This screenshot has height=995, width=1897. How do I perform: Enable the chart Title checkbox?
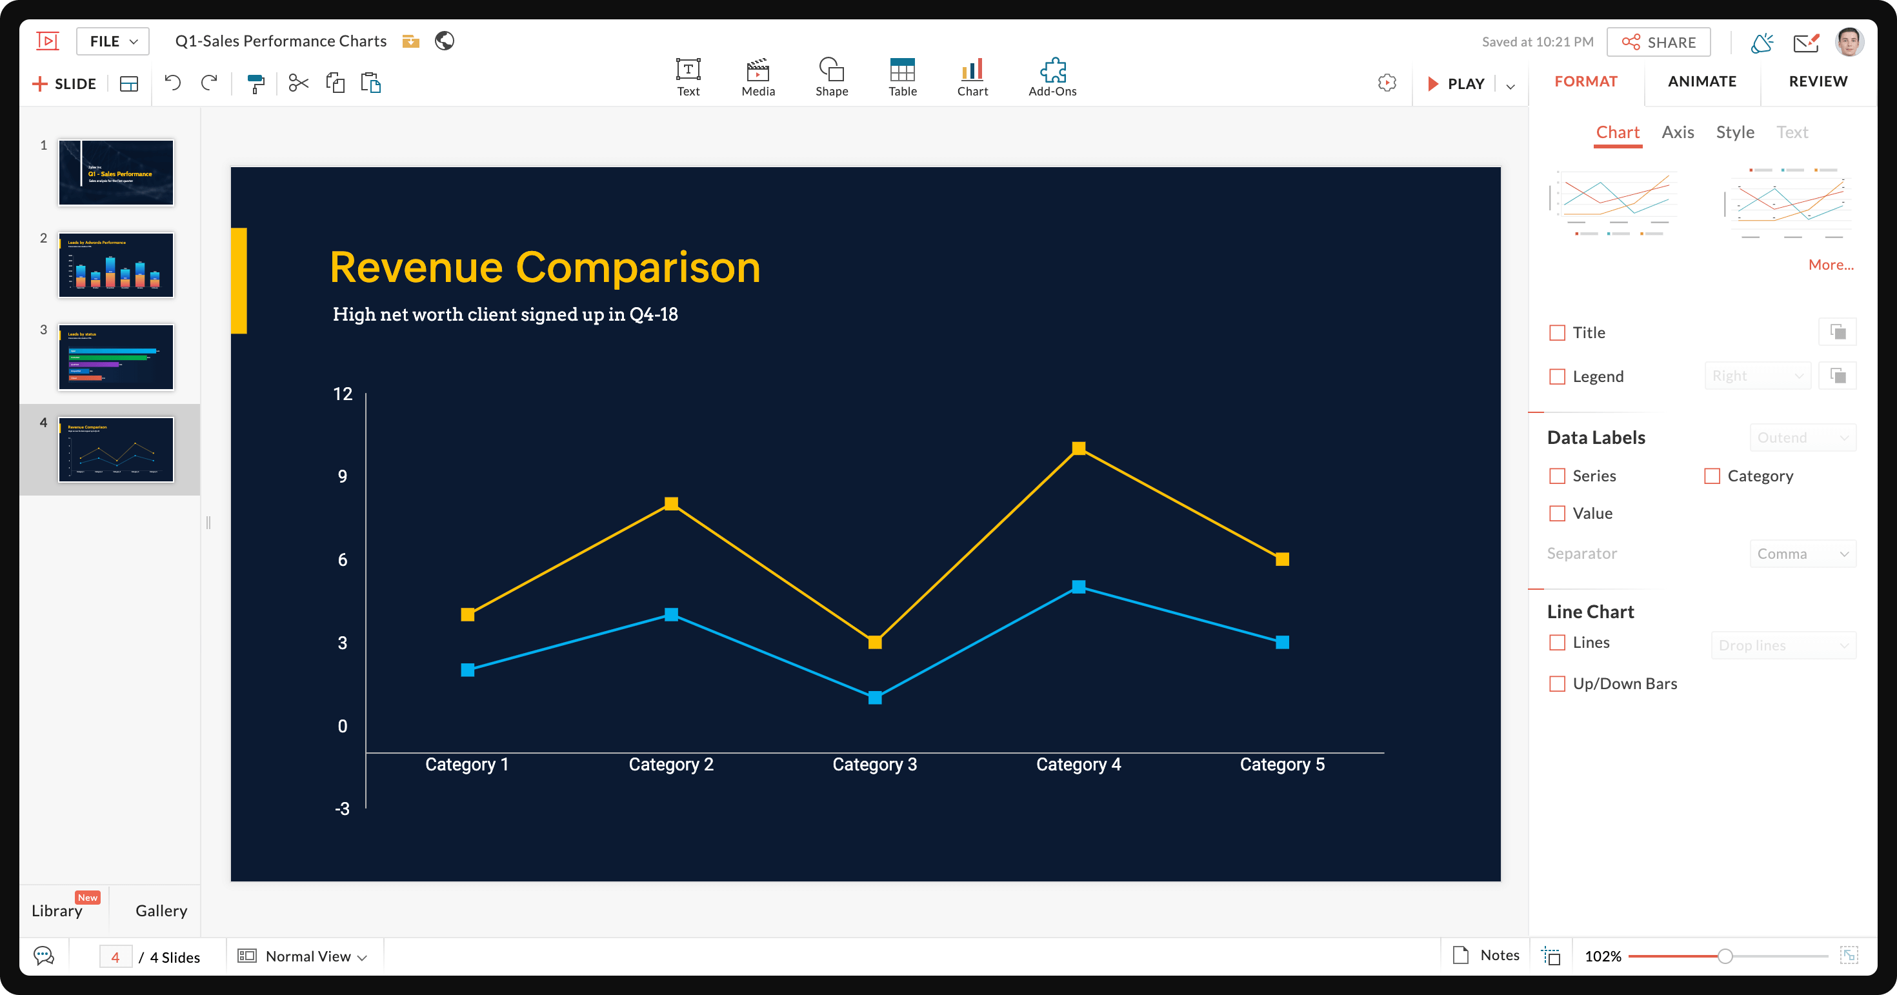(1558, 333)
